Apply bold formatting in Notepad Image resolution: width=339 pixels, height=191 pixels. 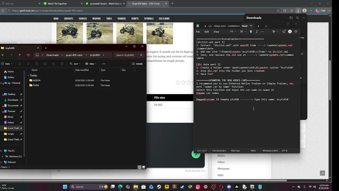point(251,32)
